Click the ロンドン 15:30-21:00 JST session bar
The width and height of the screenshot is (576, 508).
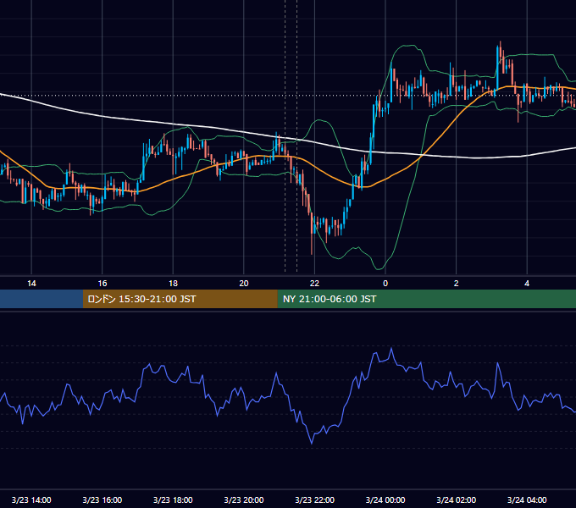click(180, 299)
